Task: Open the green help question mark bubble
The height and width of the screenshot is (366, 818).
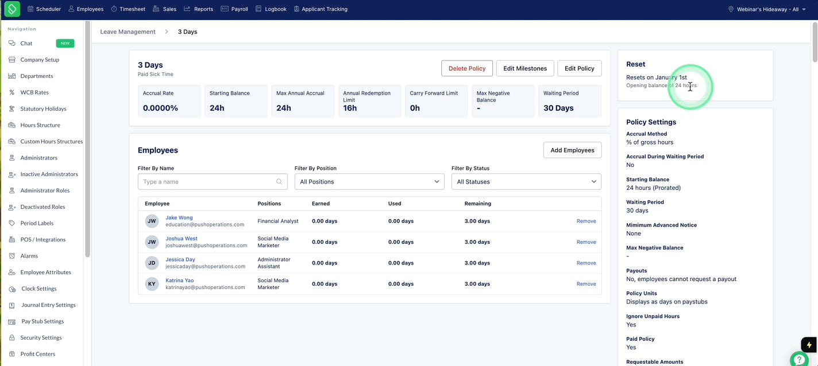Action: pos(800,360)
